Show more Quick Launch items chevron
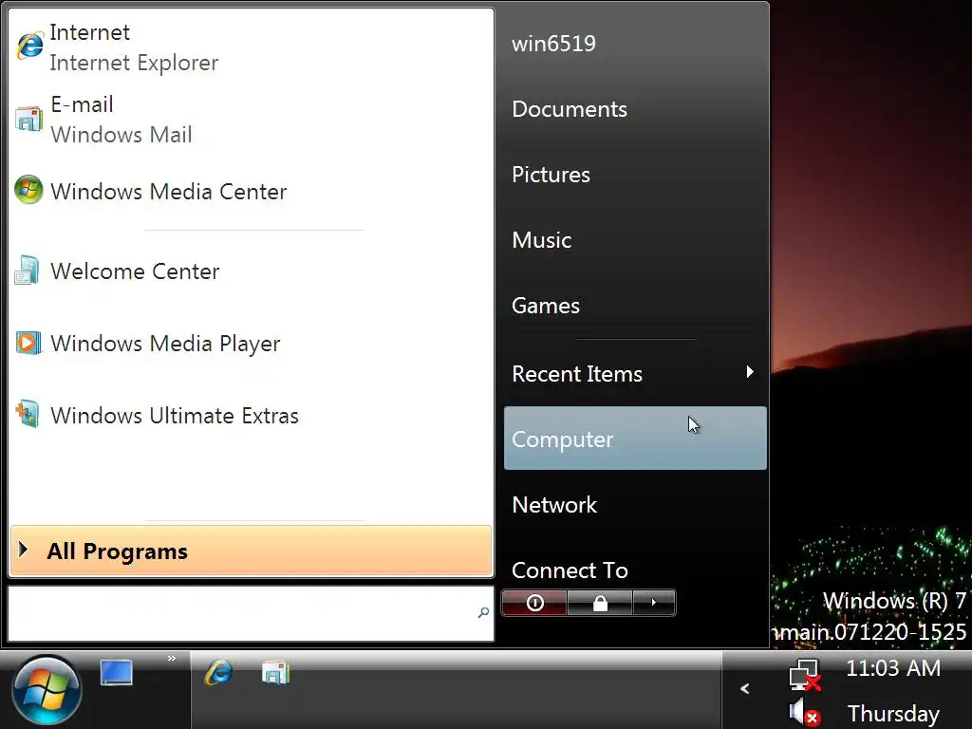This screenshot has height=729, width=972. (x=172, y=659)
